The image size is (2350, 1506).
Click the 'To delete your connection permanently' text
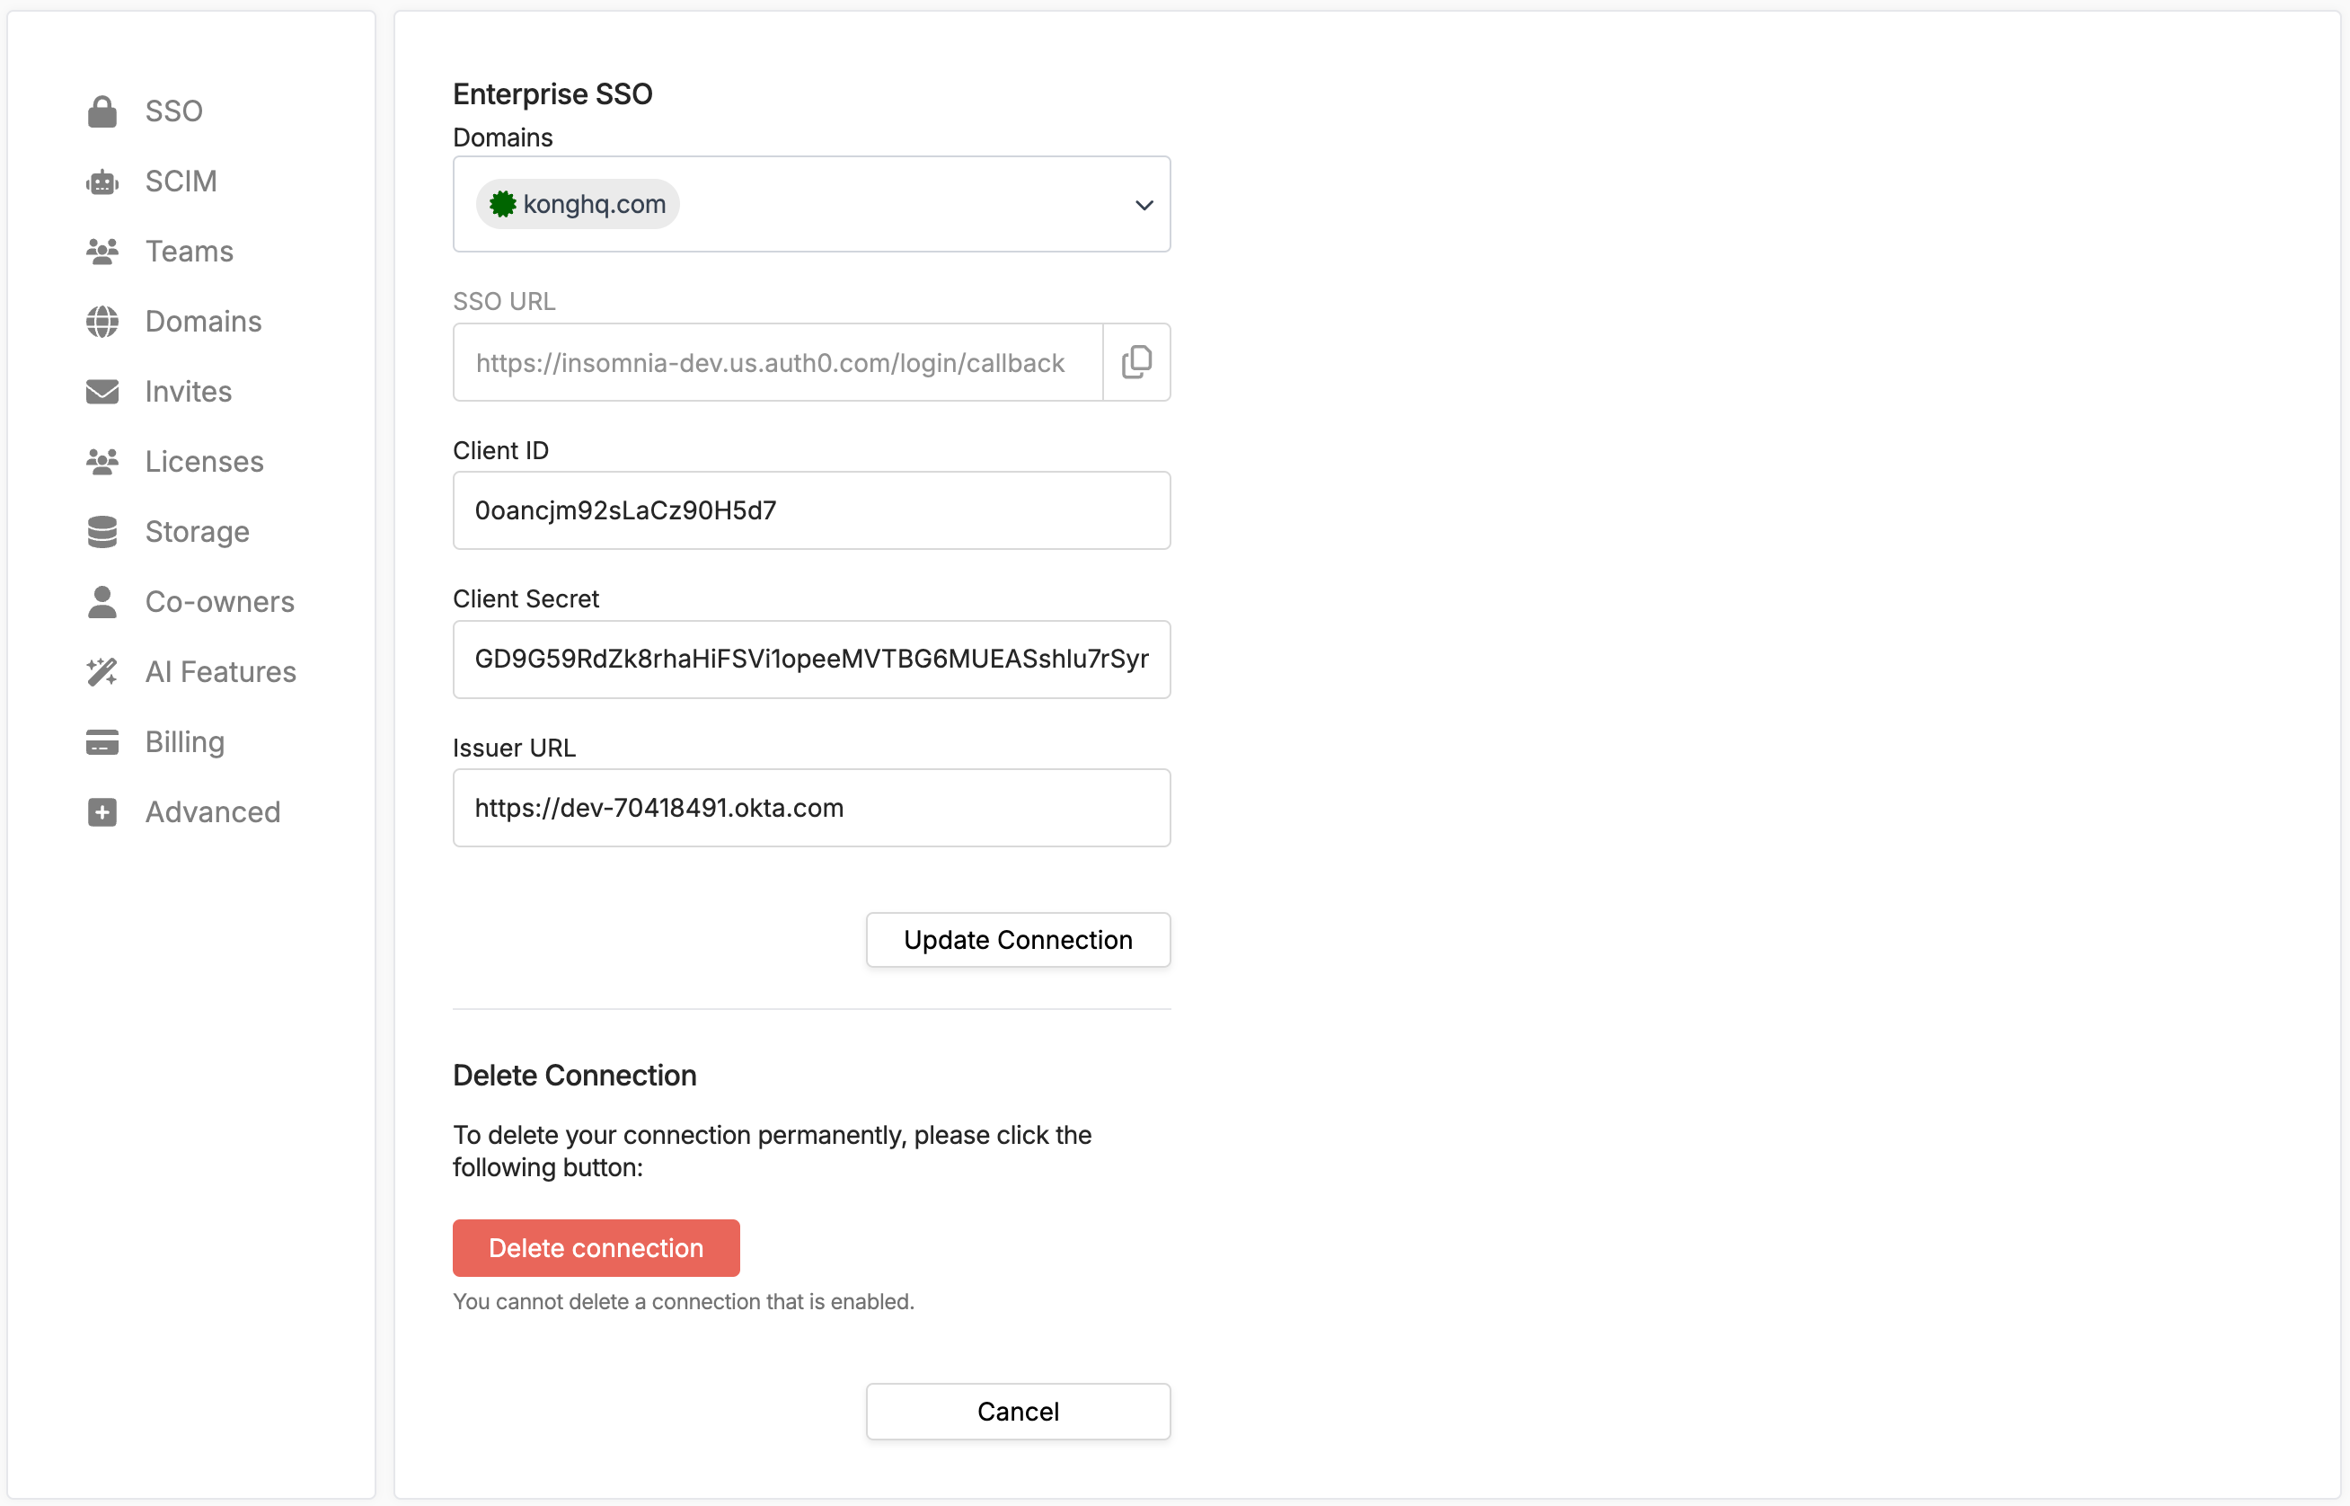pyautogui.click(x=773, y=1151)
